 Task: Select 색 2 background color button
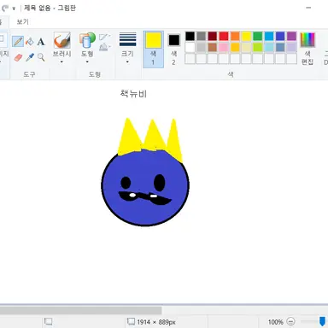[173, 50]
